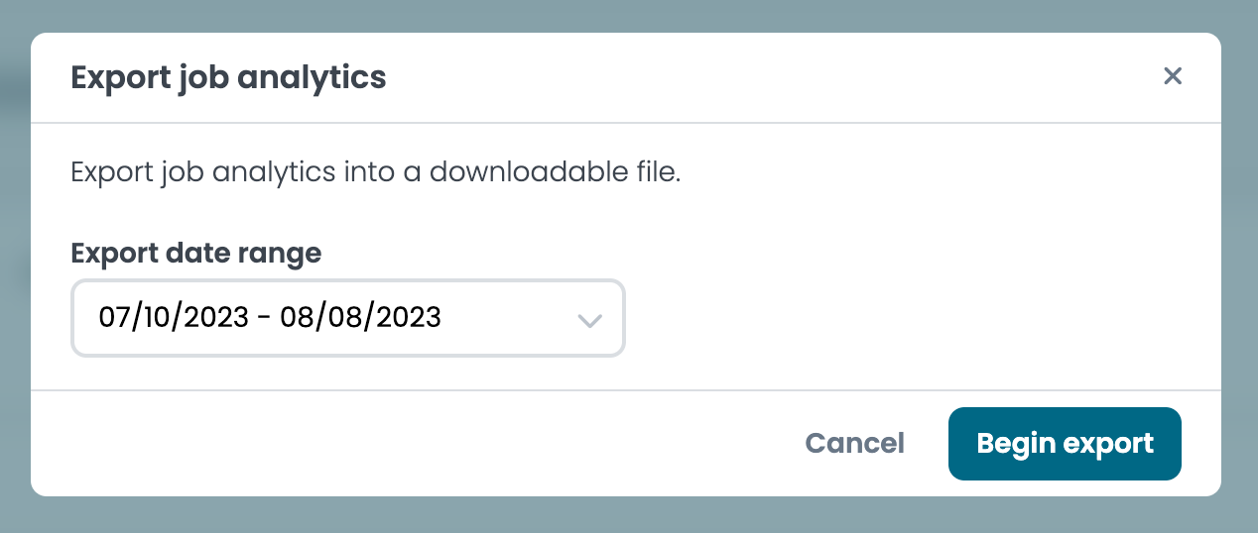Click the 07/10/2023 - 08/08/2023 date value
The width and height of the screenshot is (1258, 533).
click(x=270, y=318)
